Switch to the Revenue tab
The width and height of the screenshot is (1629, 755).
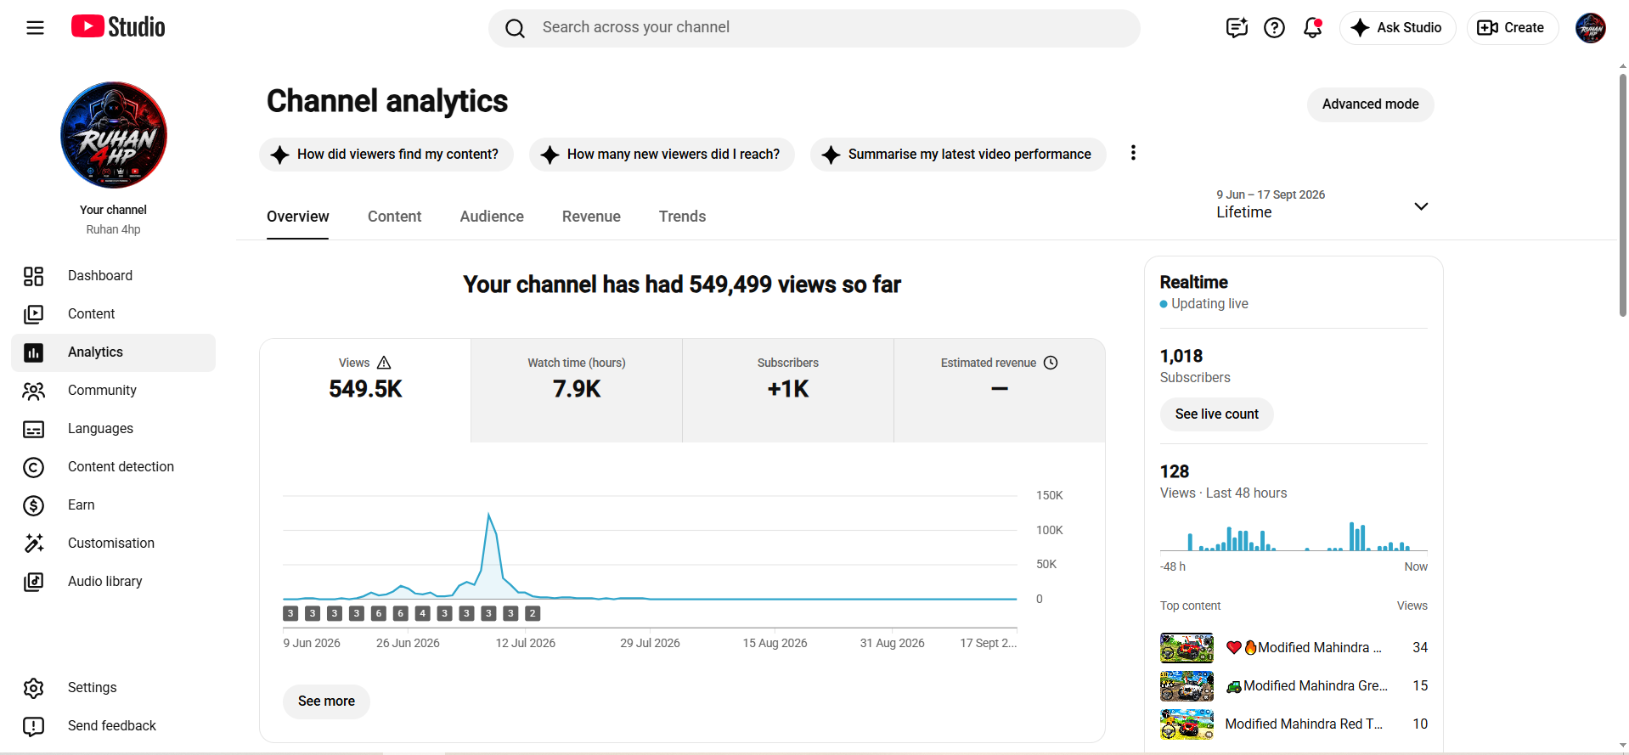(x=591, y=217)
